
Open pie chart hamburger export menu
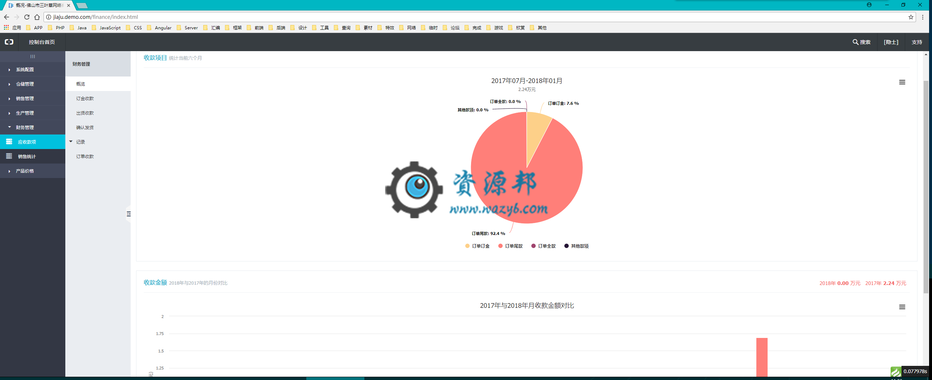pos(902,82)
